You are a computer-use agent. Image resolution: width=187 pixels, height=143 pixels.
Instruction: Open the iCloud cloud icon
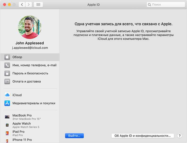[7, 95]
